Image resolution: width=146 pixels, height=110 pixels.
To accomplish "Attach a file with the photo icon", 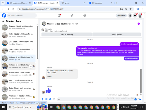I will click(x=46, y=99).
